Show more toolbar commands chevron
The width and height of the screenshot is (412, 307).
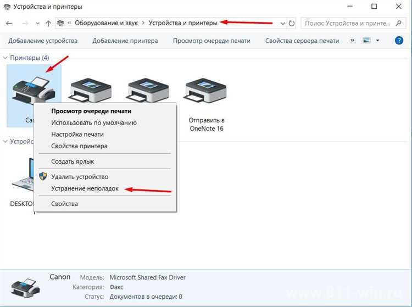(352, 41)
